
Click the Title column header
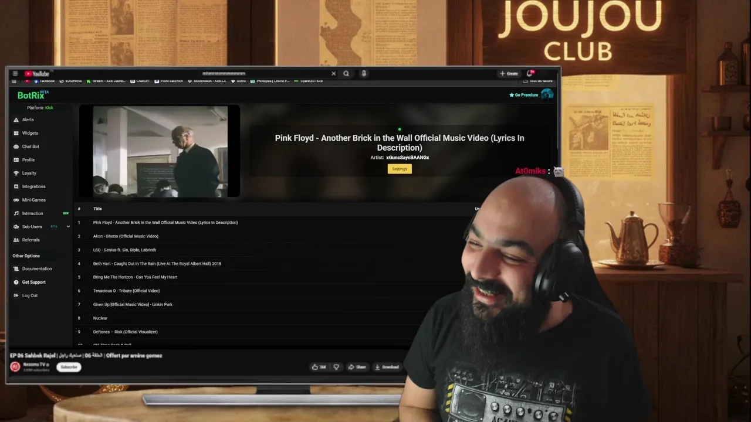(x=97, y=209)
